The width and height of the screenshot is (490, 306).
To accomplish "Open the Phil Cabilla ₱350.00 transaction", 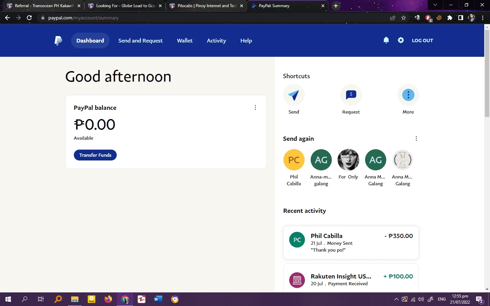I will pos(351,242).
